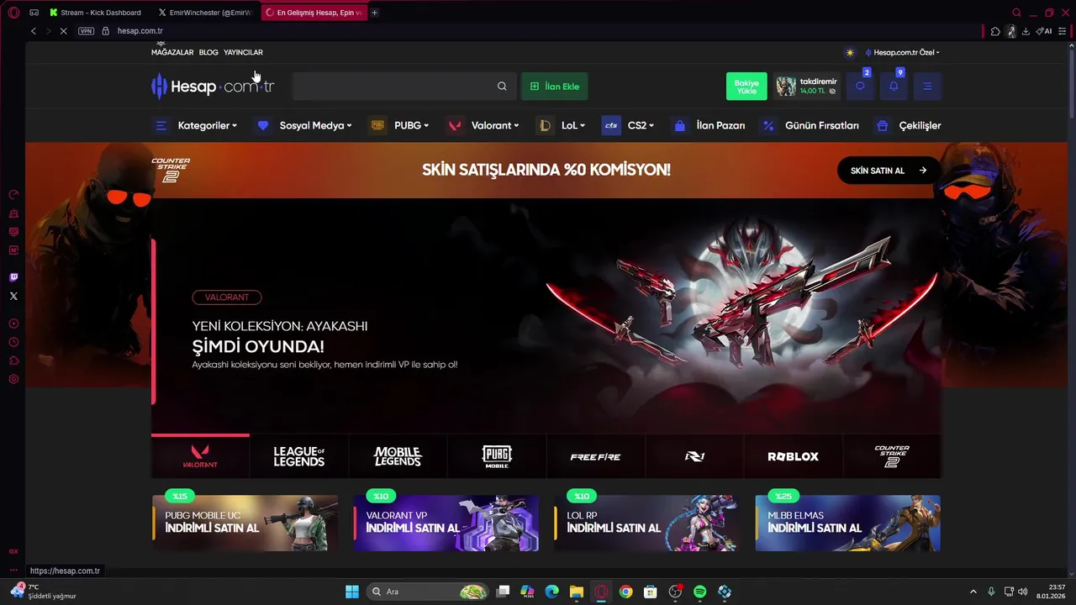Go to Hesap.com.tr logo homepage
The image size is (1076, 605).
pyautogui.click(x=213, y=87)
